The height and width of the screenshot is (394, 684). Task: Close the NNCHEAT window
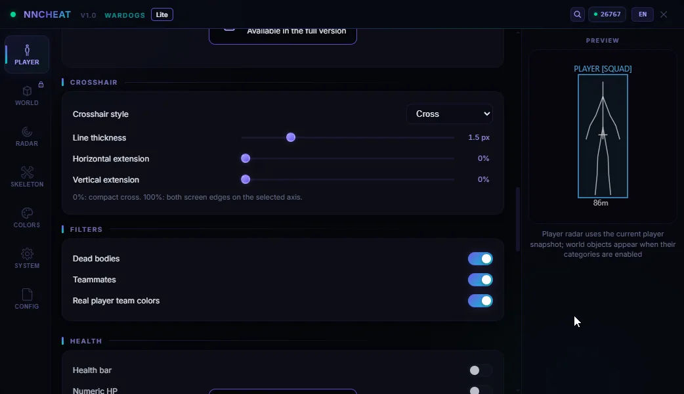664,14
